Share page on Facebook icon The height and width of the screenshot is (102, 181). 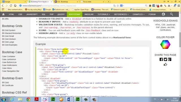tap(161, 59)
